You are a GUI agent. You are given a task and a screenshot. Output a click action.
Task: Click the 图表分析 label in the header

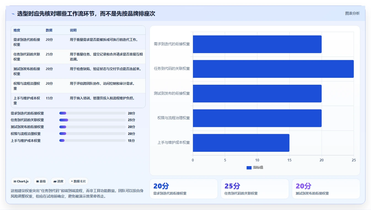(352, 13)
